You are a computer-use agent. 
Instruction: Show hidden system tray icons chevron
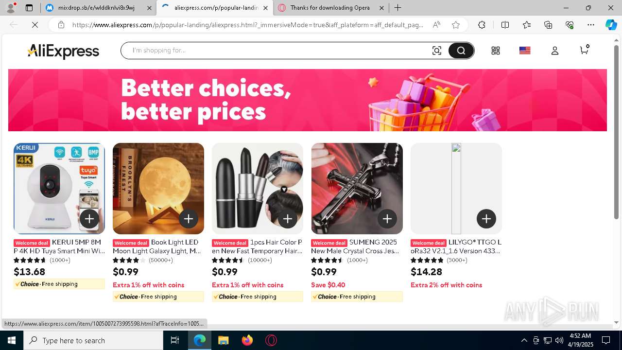[524, 340]
